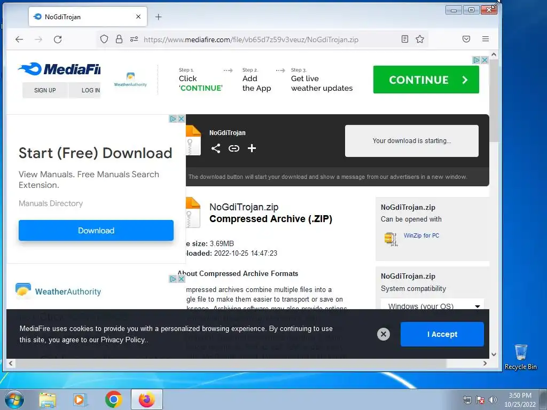This screenshot has height=410, width=547.
Task: Click the WeatherAuthority ad logo
Action: tap(58, 291)
